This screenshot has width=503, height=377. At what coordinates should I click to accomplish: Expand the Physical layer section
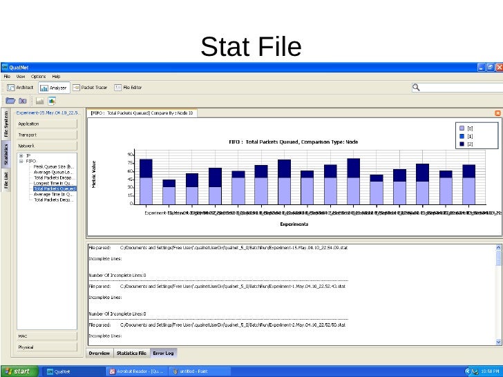point(47,347)
